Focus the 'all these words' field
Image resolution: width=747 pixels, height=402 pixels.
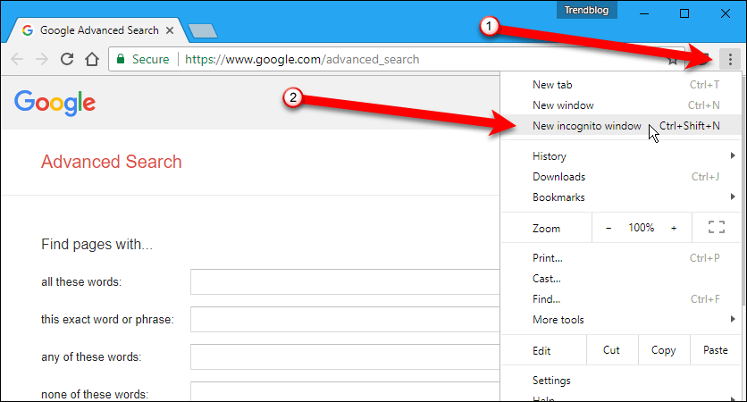(x=345, y=282)
